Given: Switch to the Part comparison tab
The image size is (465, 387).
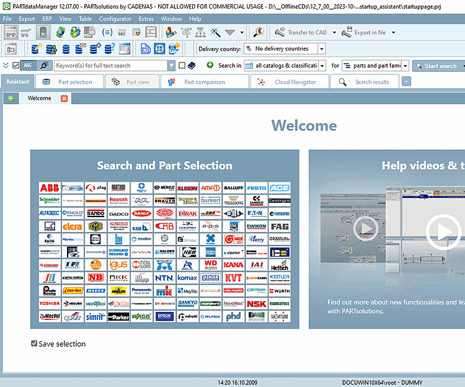Looking at the screenshot, I should pyautogui.click(x=205, y=82).
